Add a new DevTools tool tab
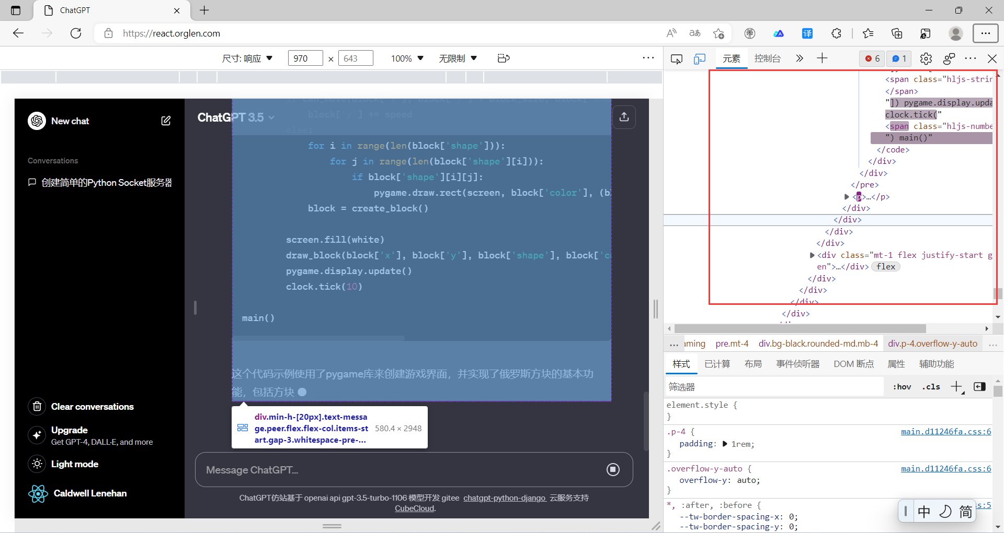The height and width of the screenshot is (533, 1004). [822, 58]
